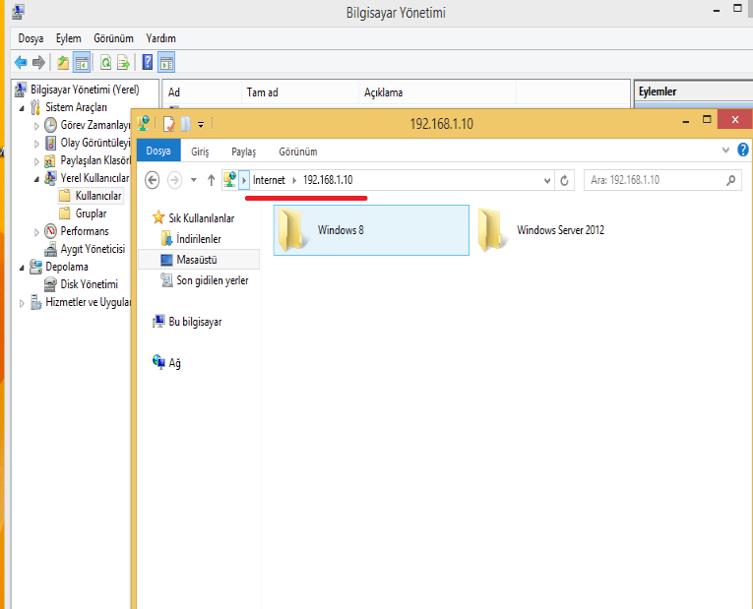
Task: Click the blue Help question mark toolbar icon
Action: point(148,62)
